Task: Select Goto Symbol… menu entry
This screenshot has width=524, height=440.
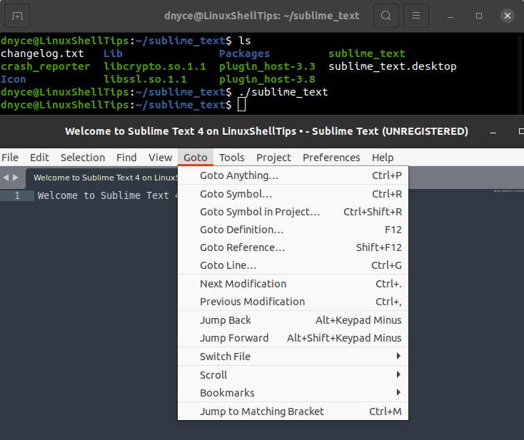Action: point(293,194)
